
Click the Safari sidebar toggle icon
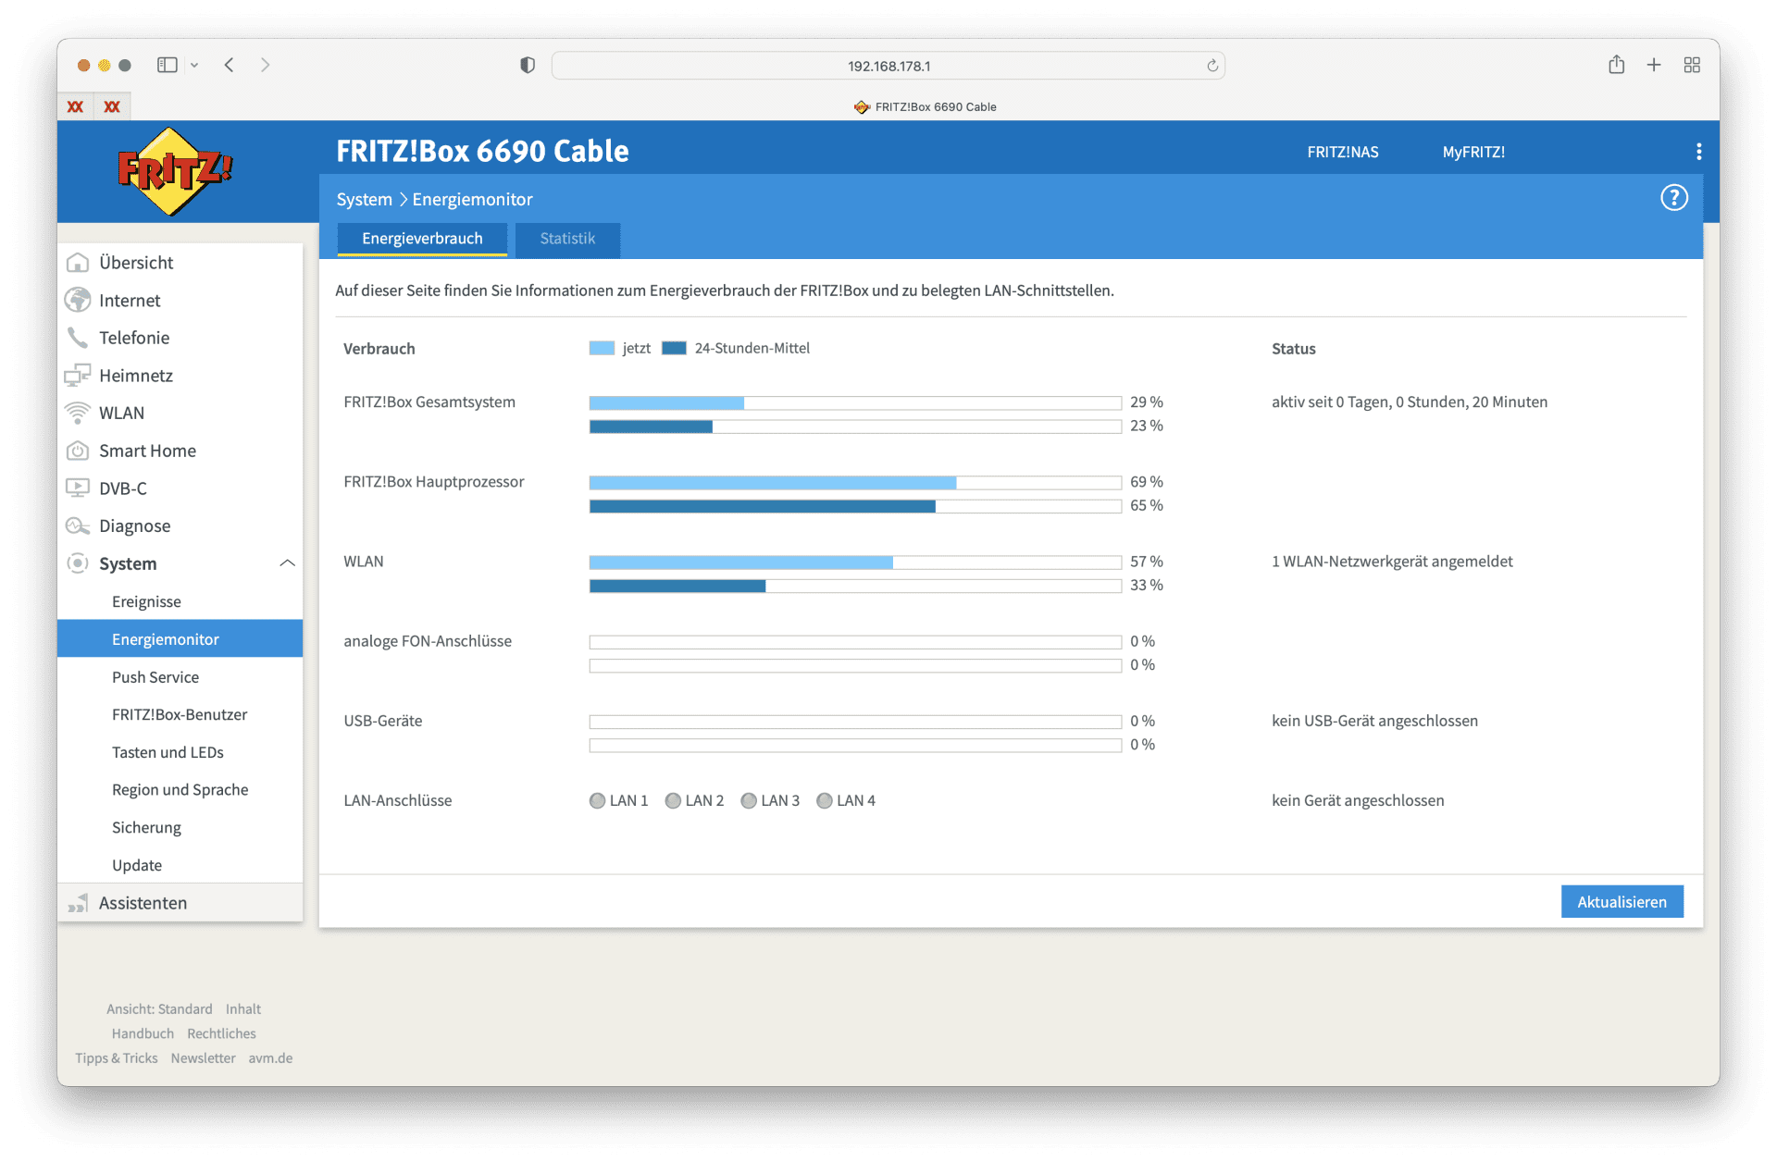click(x=168, y=65)
